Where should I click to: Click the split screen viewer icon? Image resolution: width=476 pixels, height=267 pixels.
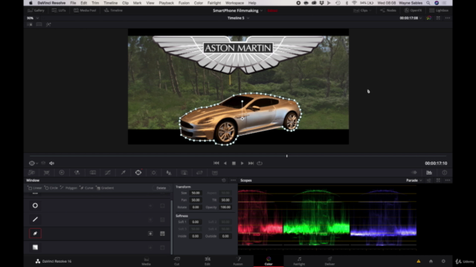point(39,24)
